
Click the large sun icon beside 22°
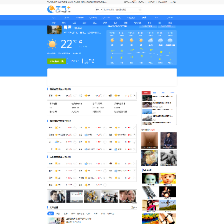point(52,44)
